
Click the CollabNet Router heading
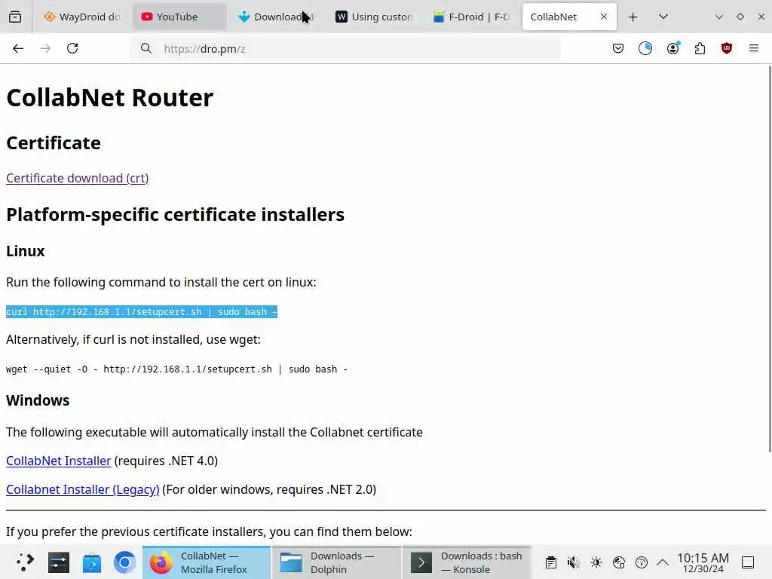[110, 97]
